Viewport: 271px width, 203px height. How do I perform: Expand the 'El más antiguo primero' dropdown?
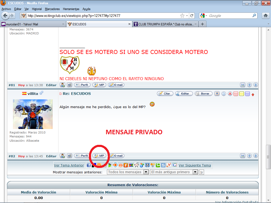[x=195, y=172]
